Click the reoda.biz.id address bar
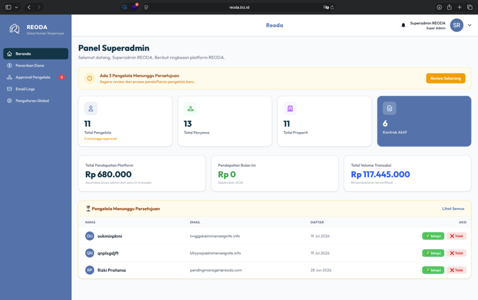The image size is (478, 300). [239, 7]
